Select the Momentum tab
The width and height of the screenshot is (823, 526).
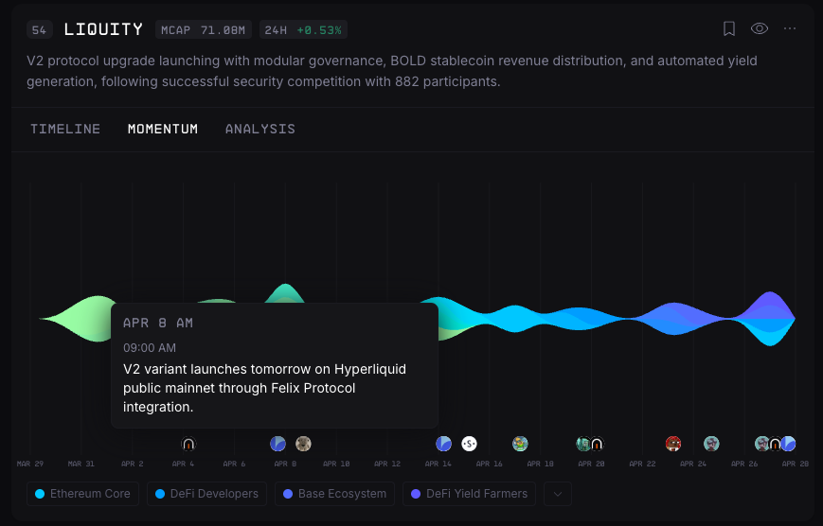(x=163, y=129)
